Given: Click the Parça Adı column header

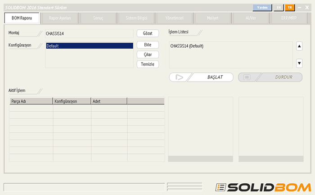Looking at the screenshot, I should tap(31, 101).
